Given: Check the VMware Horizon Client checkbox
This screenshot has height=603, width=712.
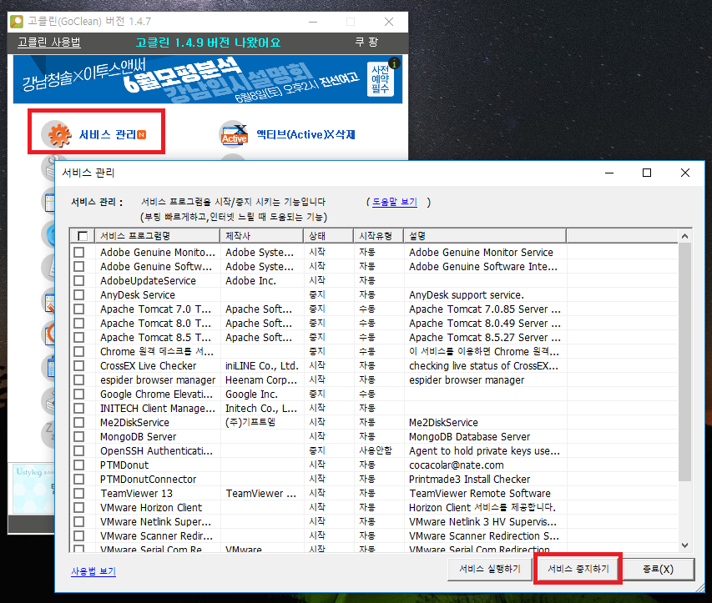Looking at the screenshot, I should (x=79, y=507).
